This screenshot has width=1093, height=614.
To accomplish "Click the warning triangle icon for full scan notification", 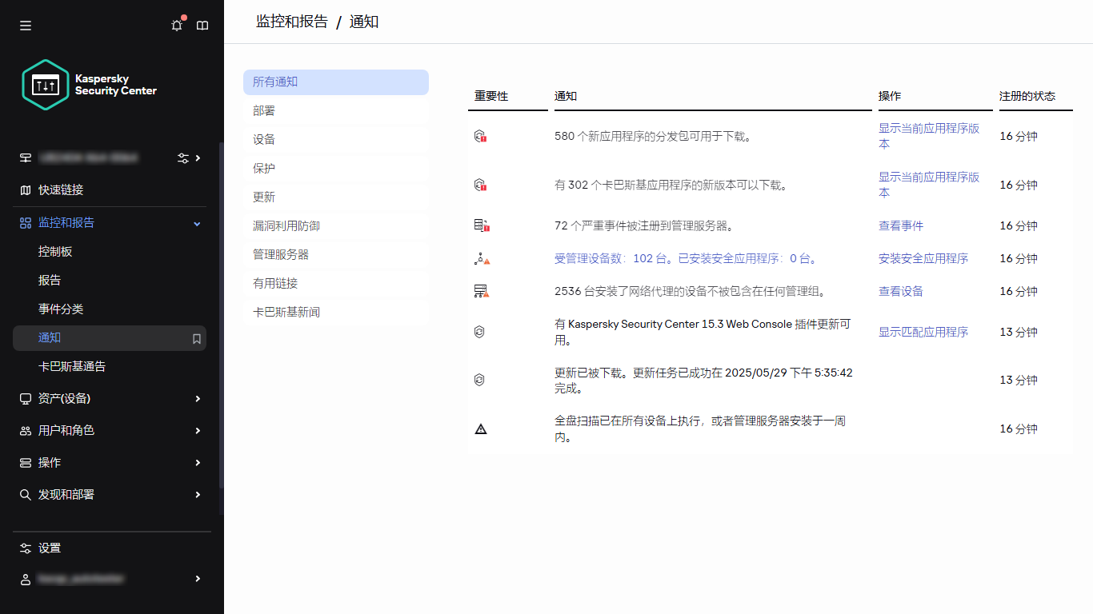I will tap(481, 429).
